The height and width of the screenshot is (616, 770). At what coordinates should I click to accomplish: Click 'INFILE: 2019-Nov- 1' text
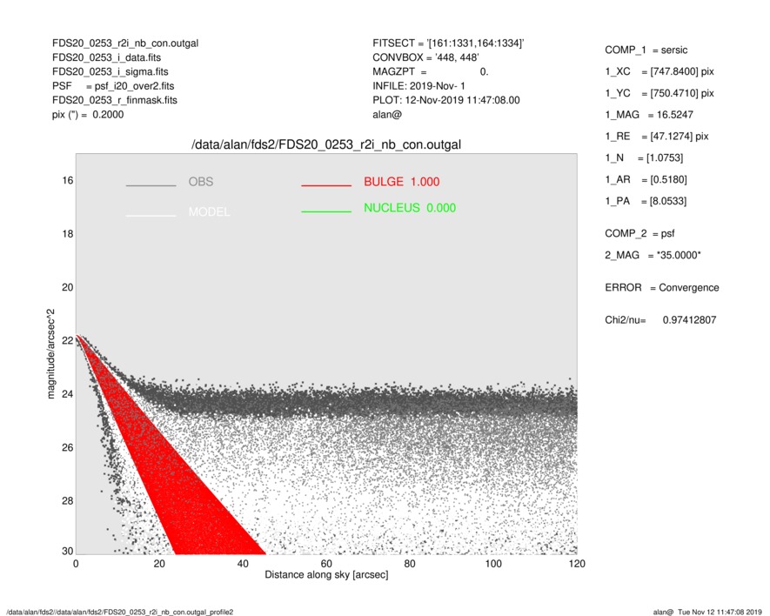418,86
